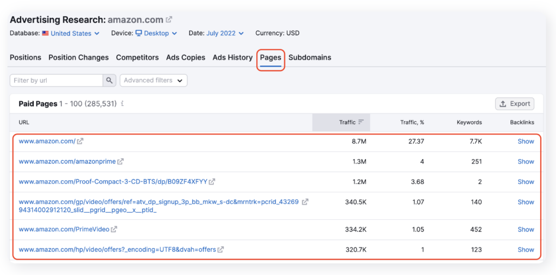Viewport: 556px width, 275px height.
Task: Switch to Ads Copies tab
Action: coord(186,57)
